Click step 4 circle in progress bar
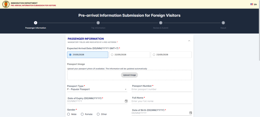This screenshot has height=117, width=260. coord(223,23)
